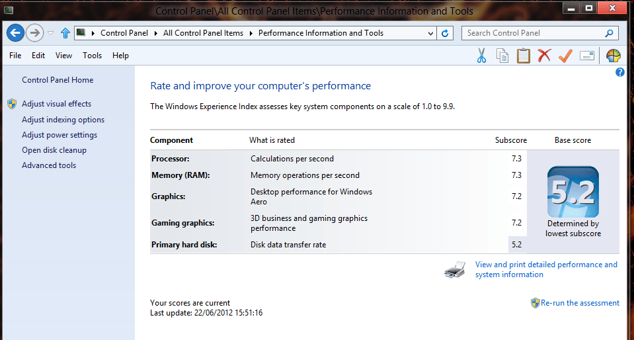Open Adjust power settings
634x340 pixels.
pyautogui.click(x=59, y=135)
